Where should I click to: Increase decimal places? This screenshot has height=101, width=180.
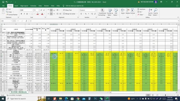tap(92, 14)
